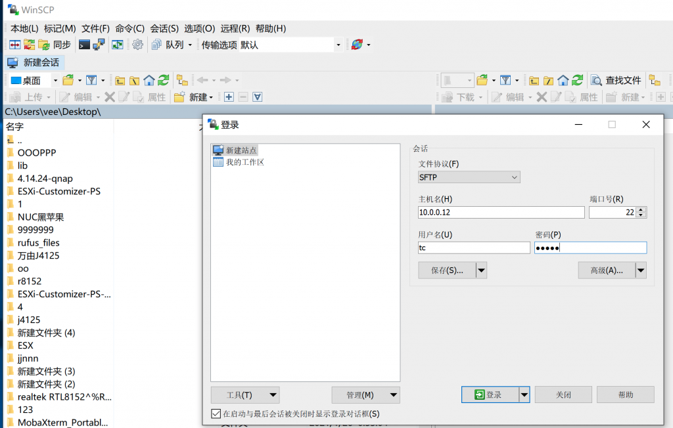This screenshot has height=428, width=673.
Task: Open 命令(C) menu
Action: [x=130, y=29]
